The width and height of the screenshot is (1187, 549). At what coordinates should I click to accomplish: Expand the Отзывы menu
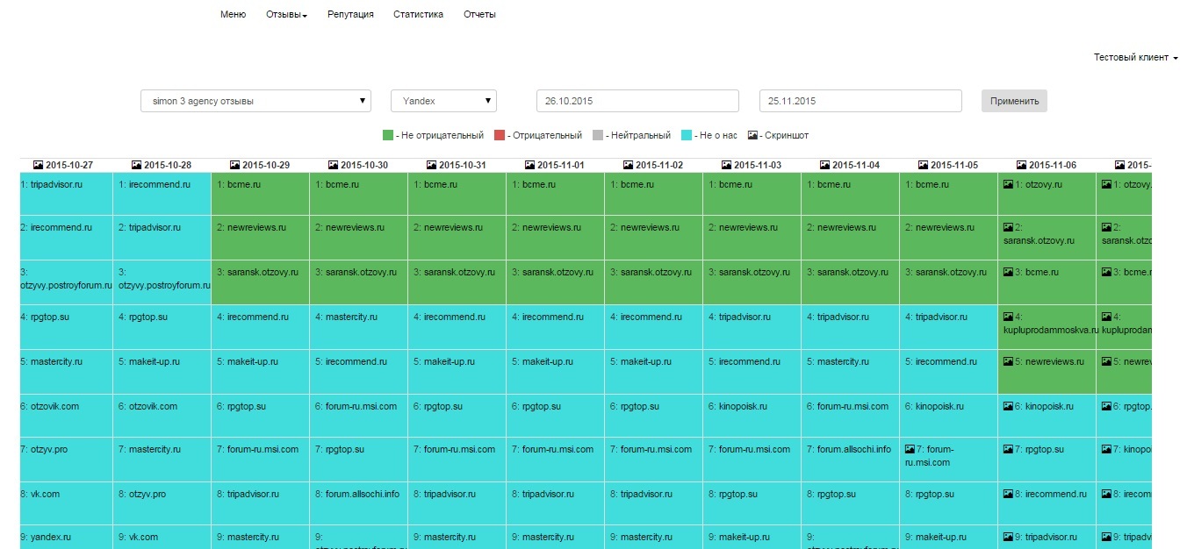(286, 14)
